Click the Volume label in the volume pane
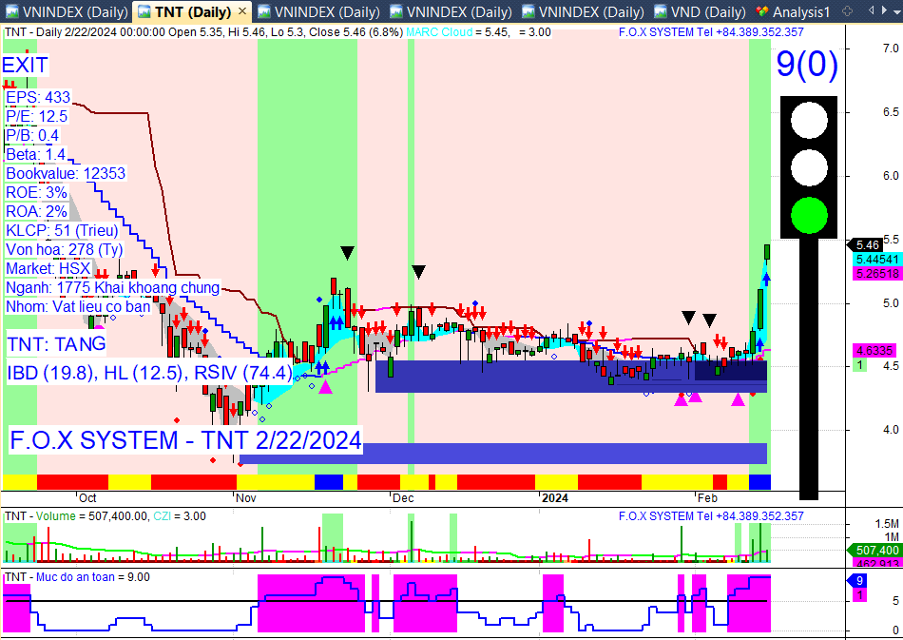 pos(55,516)
